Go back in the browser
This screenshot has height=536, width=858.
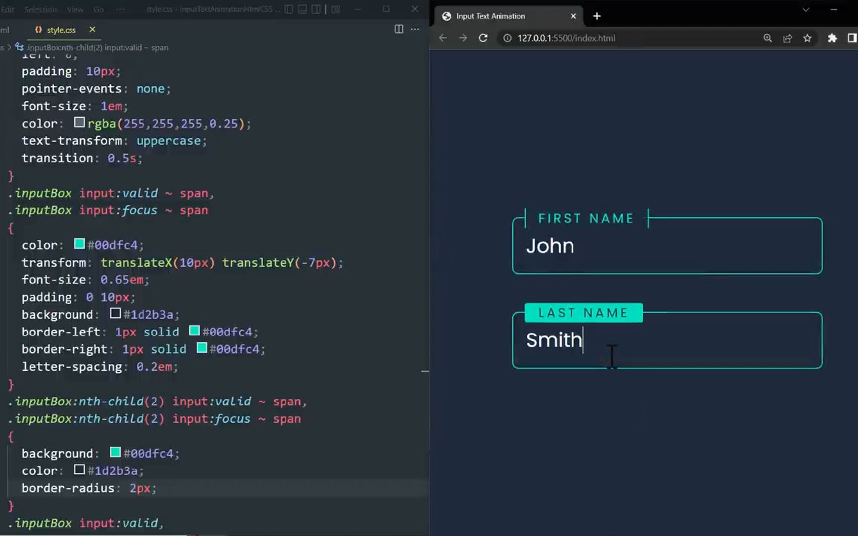pos(443,38)
